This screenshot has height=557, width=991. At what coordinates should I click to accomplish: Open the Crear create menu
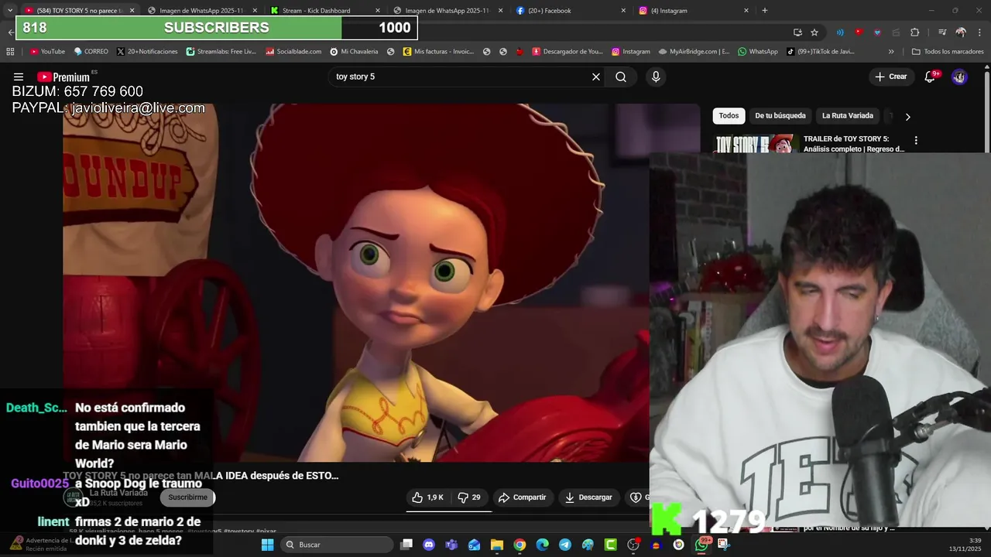click(891, 77)
